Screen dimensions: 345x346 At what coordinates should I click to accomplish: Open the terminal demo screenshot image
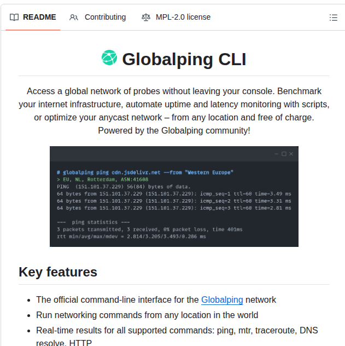point(174,197)
